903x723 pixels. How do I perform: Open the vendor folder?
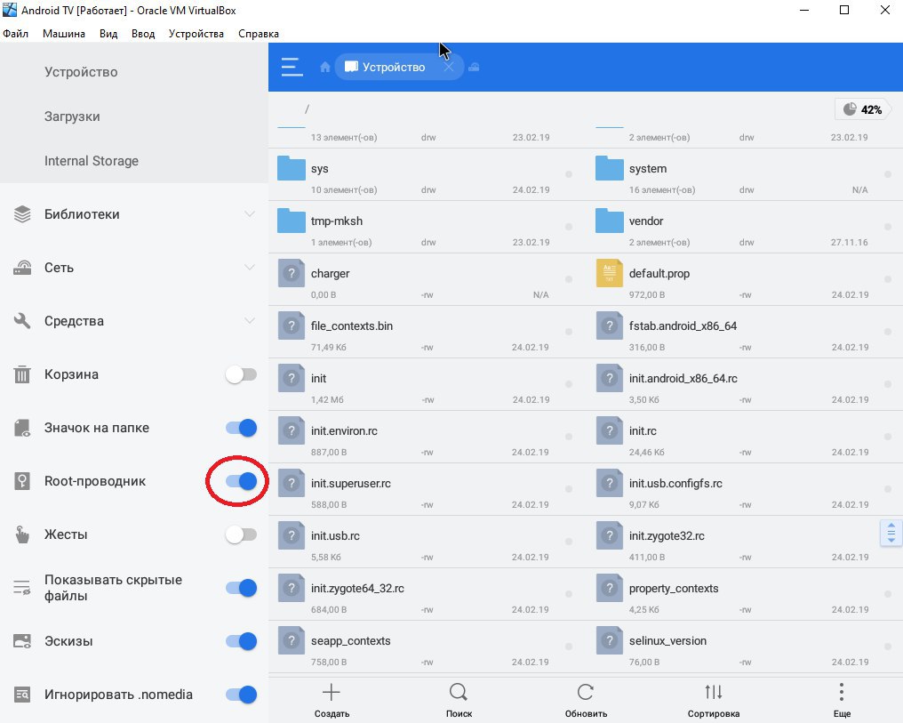pos(610,221)
